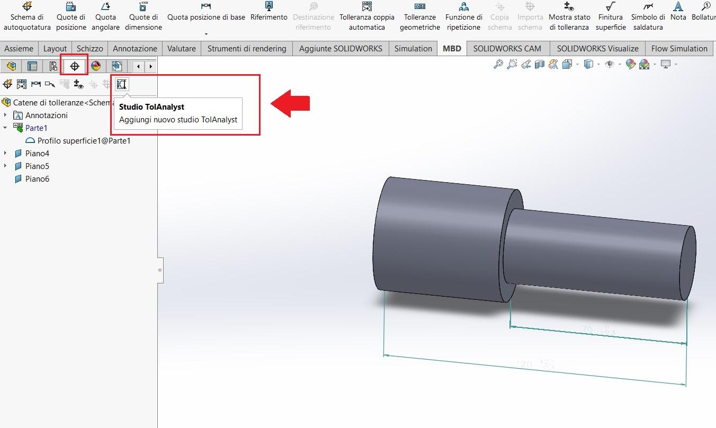
Task: Expand the Piano4 node
Action: coord(5,153)
